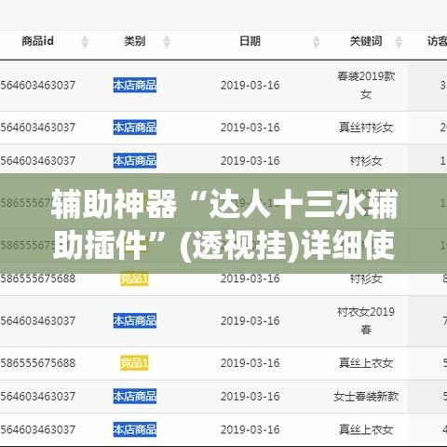Select the 商品id column header text
The image size is (447, 447).
point(37,41)
